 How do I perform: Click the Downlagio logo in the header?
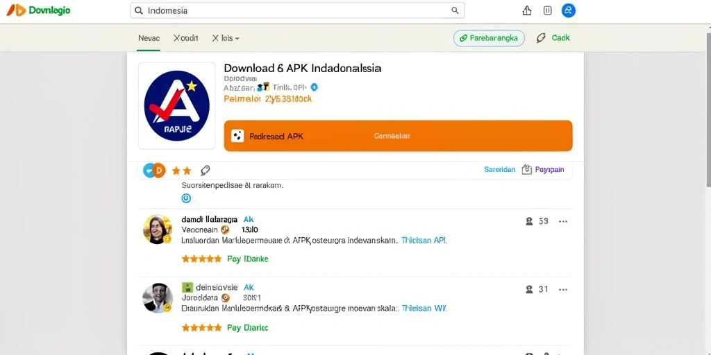[x=38, y=10]
